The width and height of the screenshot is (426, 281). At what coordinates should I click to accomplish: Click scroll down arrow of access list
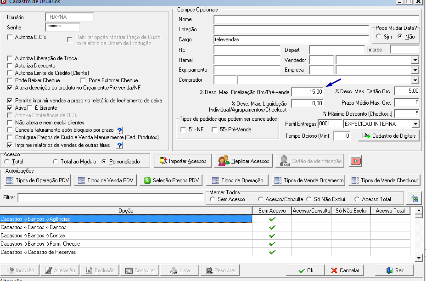(x=418, y=258)
